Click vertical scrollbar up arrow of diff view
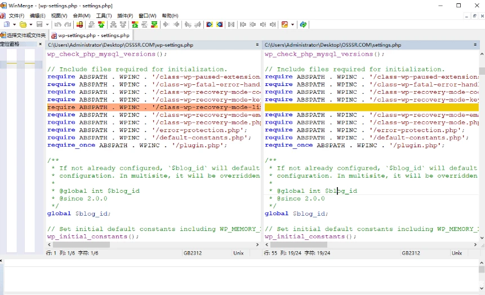The height and width of the screenshot is (295, 485). click(482, 54)
